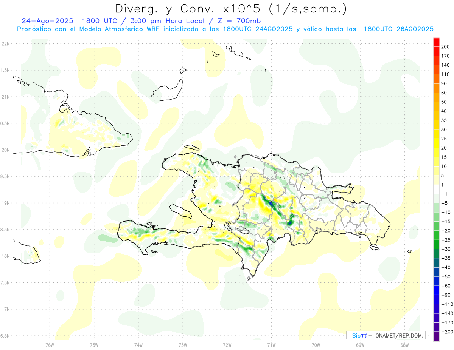Click the '1800UTC_26AGO2025' valid-until text
Image resolution: width=454 pixels, height=350 pixels.
398,29
